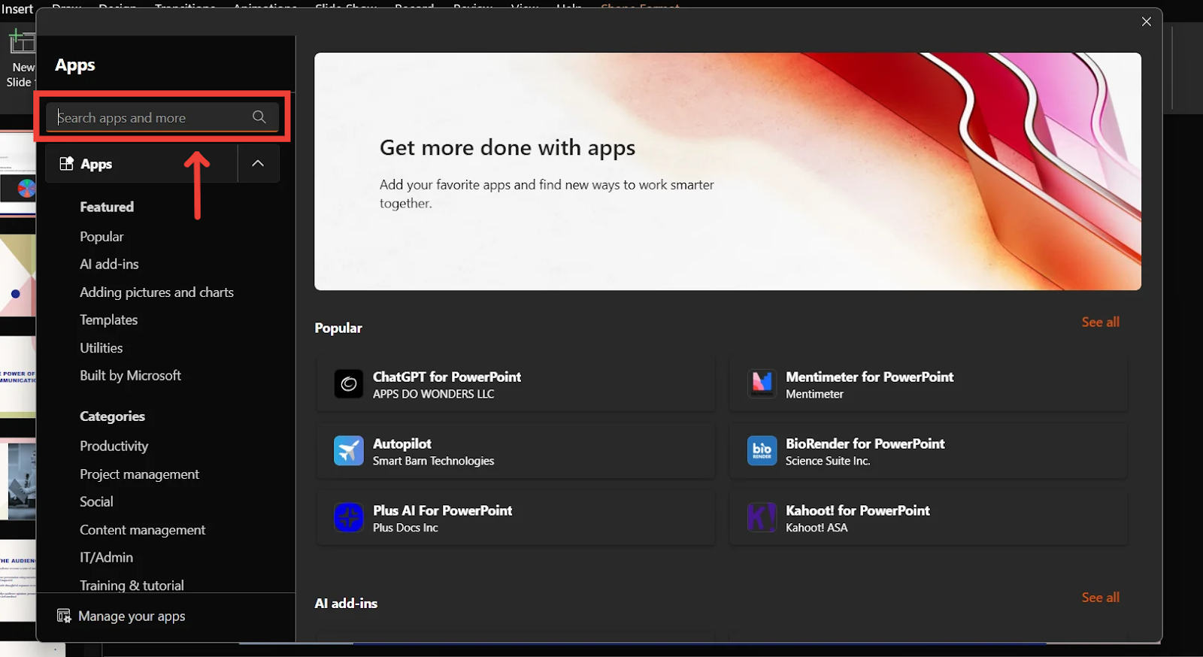Screen dimensions: 1203x657
Task: Click See all for Popular apps
Action: coord(1100,322)
